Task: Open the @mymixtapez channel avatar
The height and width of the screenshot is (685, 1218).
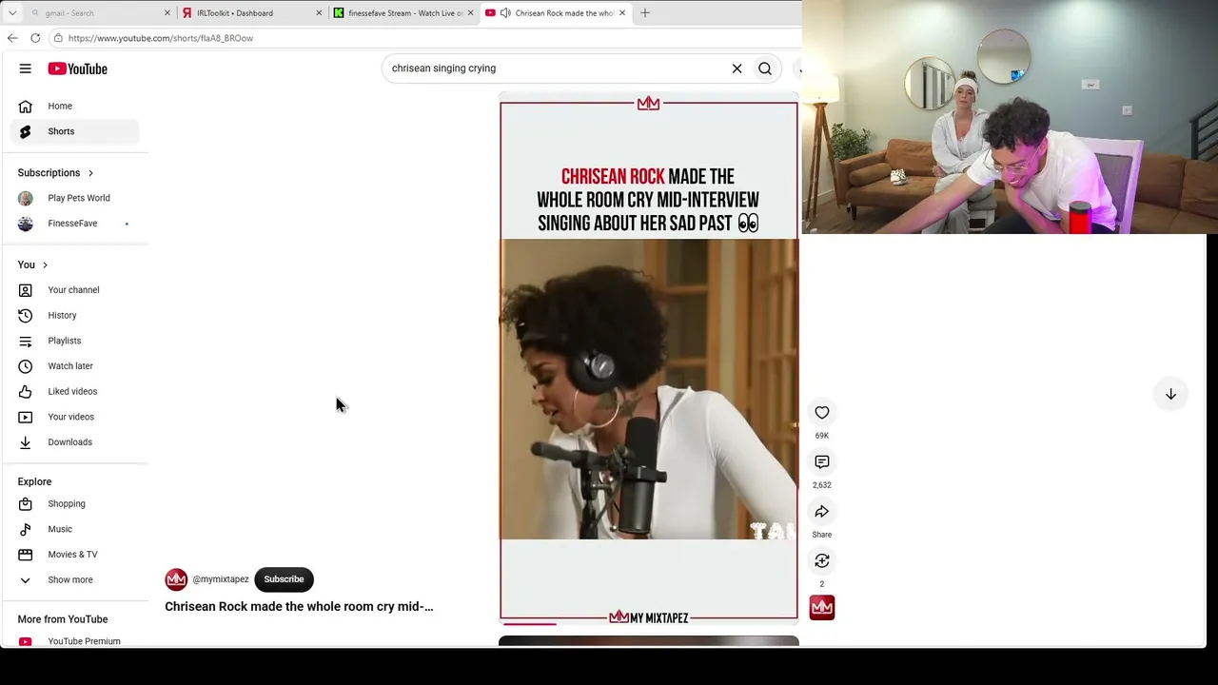Action: click(x=176, y=579)
